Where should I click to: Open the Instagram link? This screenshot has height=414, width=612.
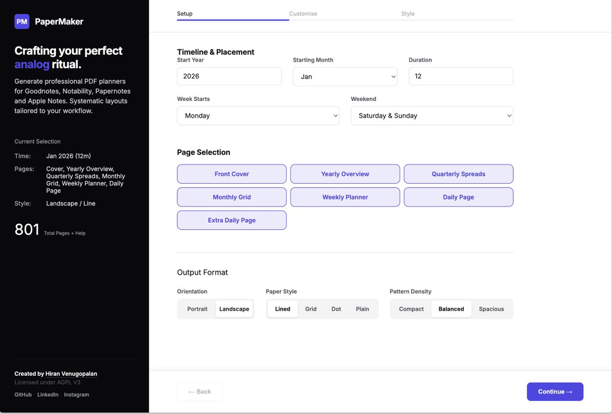point(76,395)
